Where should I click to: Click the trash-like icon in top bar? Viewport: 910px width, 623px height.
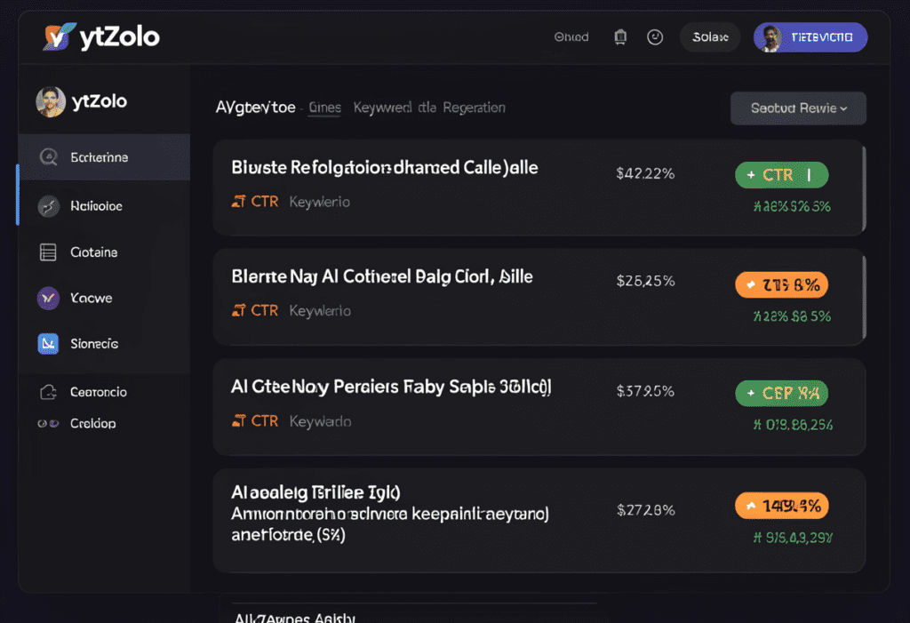[620, 37]
